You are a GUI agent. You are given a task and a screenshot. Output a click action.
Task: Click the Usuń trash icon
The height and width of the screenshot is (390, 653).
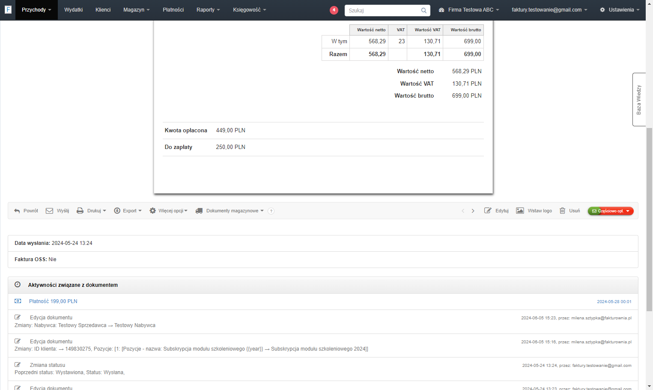(x=563, y=211)
